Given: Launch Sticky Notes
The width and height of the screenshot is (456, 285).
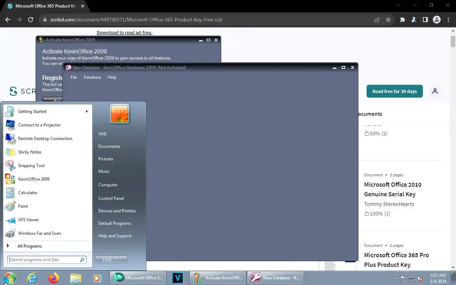Looking at the screenshot, I should click(47, 152).
